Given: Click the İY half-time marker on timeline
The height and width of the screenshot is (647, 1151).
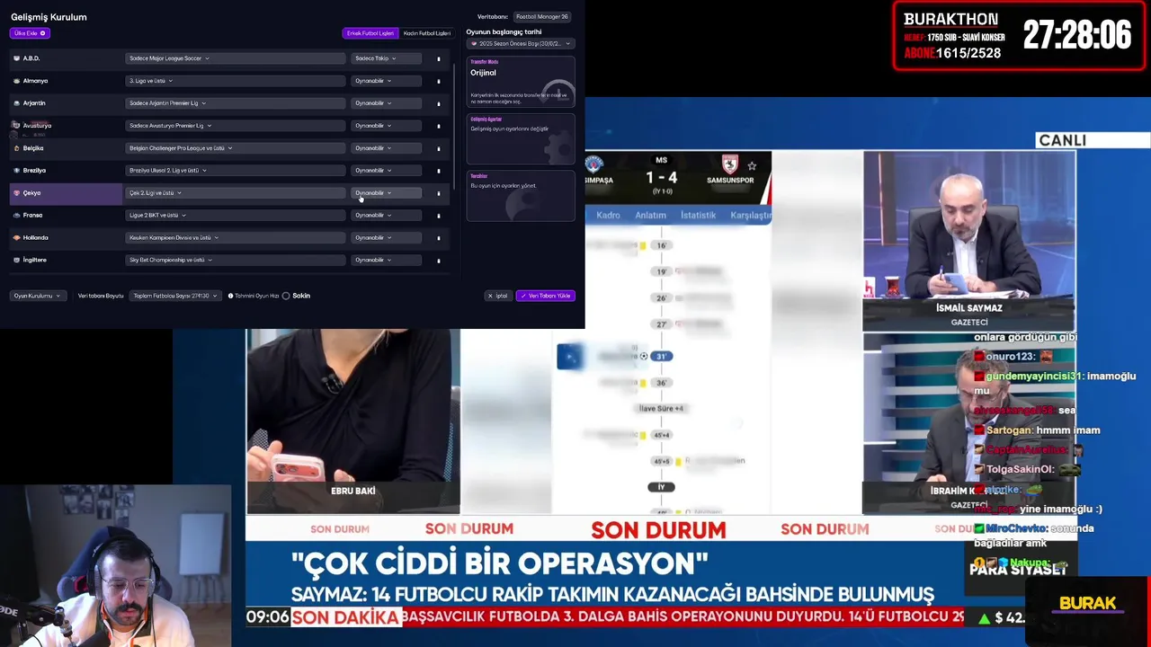Looking at the screenshot, I should [661, 487].
